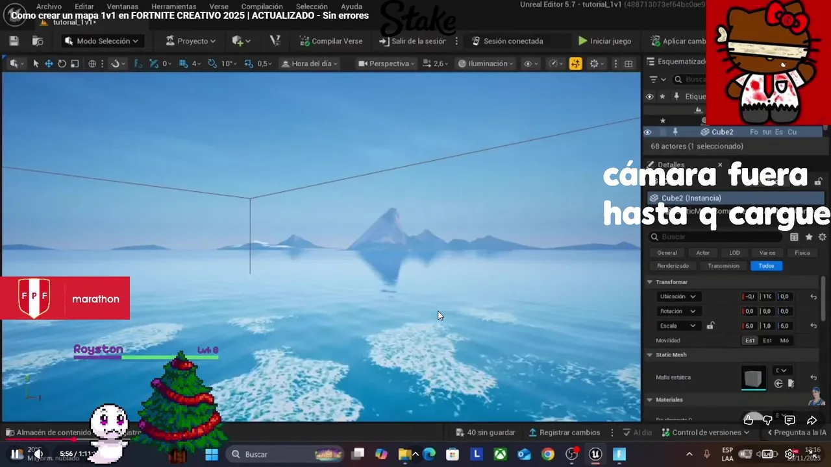Click the Windows Start button
Screen dimensions: 831x467
point(213,454)
